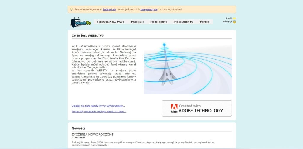Image resolution: width=303 pixels, height=149 pixels.
Task: Select the Mobilnie/TV menu item
Action: [183, 22]
